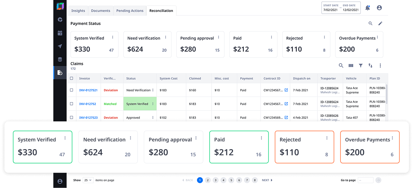The image size is (413, 188).
Task: Open contract CW1234567 link for INV-0127521
Action: pos(286,90)
